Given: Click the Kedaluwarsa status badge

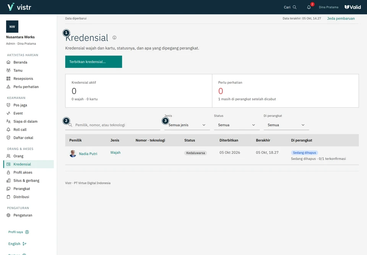Looking at the screenshot, I should pyautogui.click(x=196, y=153).
